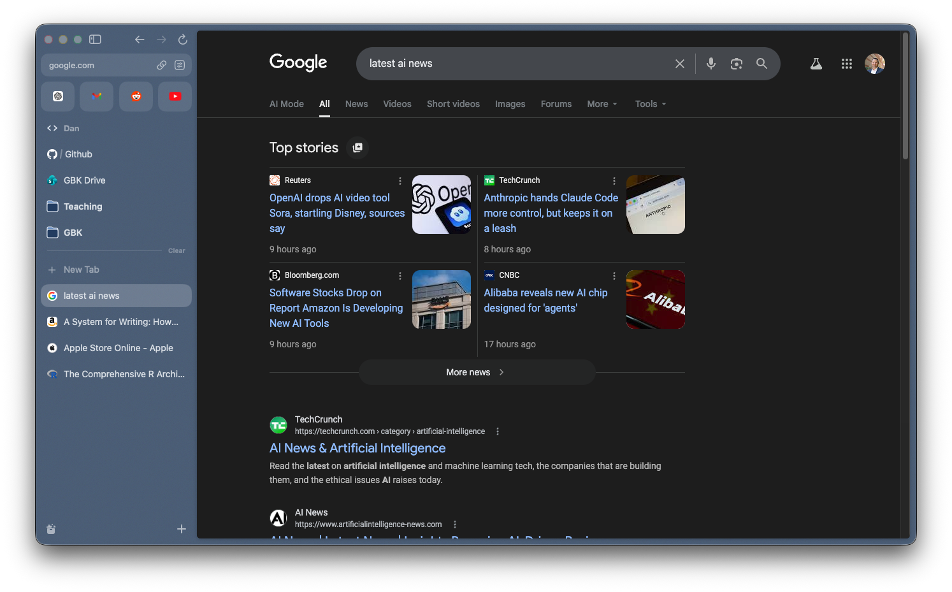This screenshot has height=592, width=952.
Task: Click into the Google search box
Action: (x=516, y=64)
